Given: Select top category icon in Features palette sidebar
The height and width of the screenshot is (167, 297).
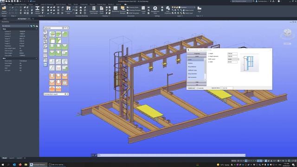Looking at the screenshot, I should coord(45,32).
